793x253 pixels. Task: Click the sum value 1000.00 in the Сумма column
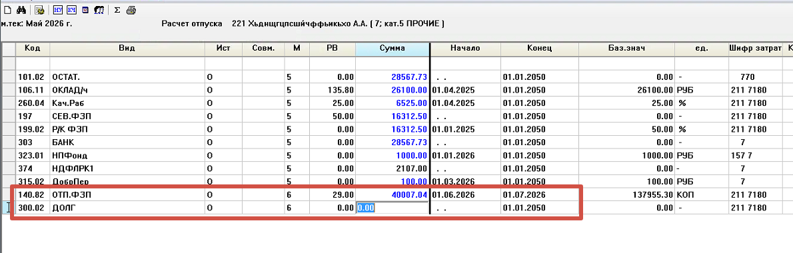412,156
